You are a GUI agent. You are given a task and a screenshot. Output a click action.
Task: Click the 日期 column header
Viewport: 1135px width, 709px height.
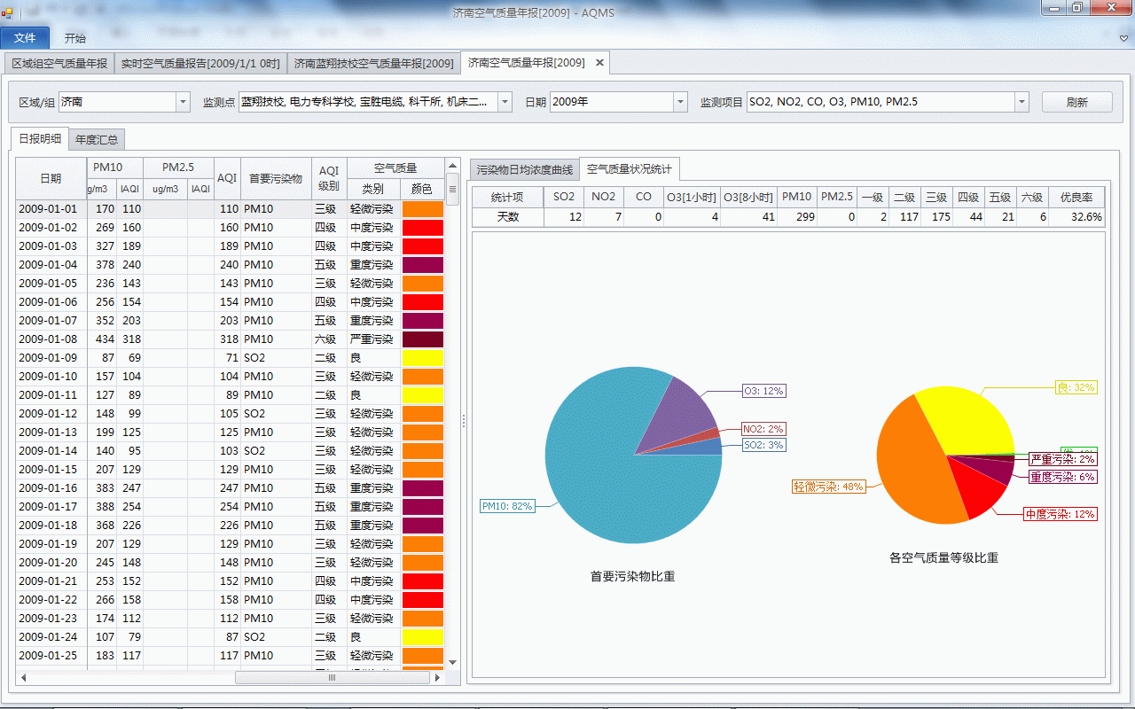pyautogui.click(x=51, y=178)
